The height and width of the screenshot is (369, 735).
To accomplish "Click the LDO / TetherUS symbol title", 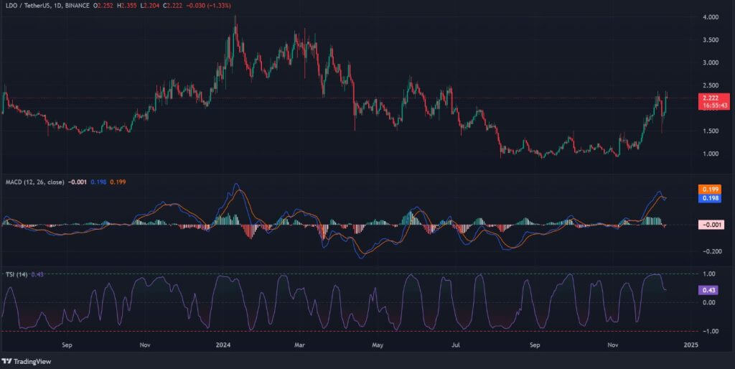I will coord(27,5).
